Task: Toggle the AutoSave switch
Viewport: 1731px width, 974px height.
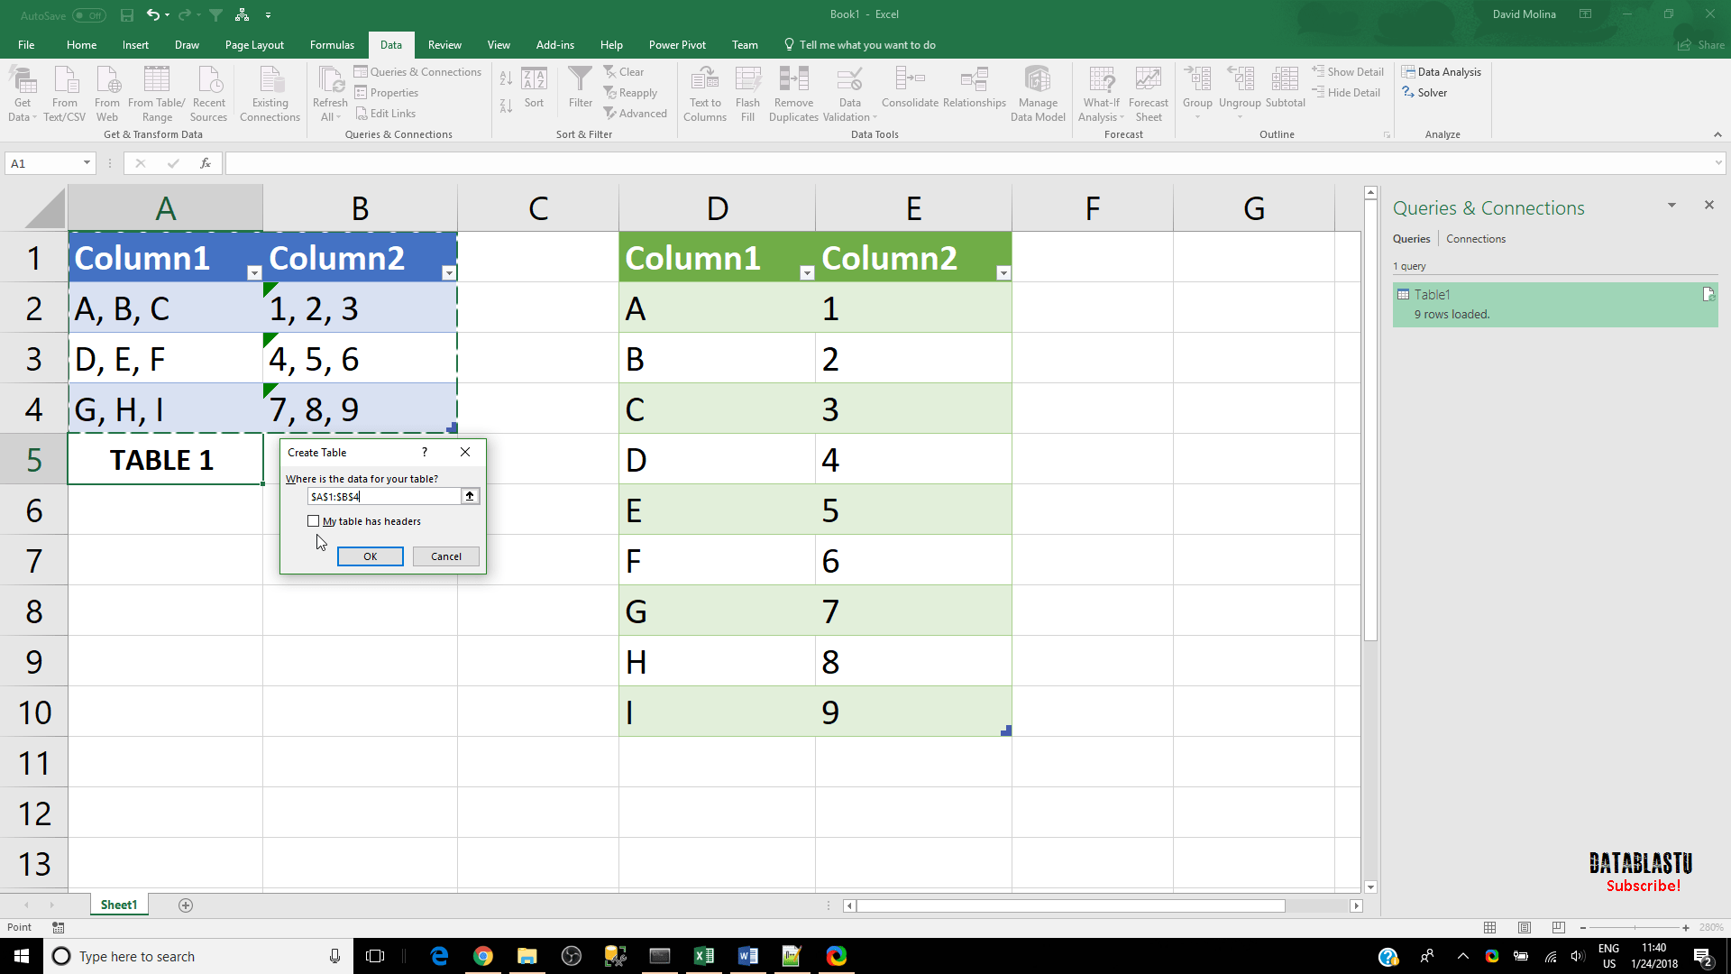Action: pyautogui.click(x=89, y=15)
